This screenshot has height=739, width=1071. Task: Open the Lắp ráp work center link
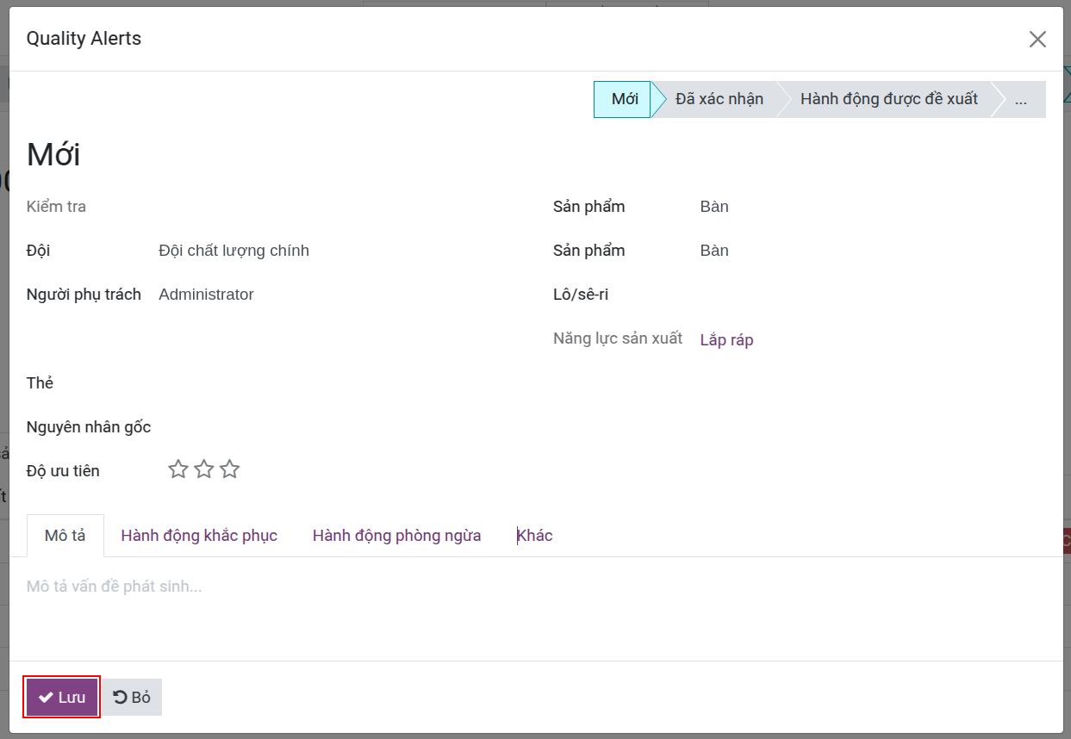tap(726, 339)
